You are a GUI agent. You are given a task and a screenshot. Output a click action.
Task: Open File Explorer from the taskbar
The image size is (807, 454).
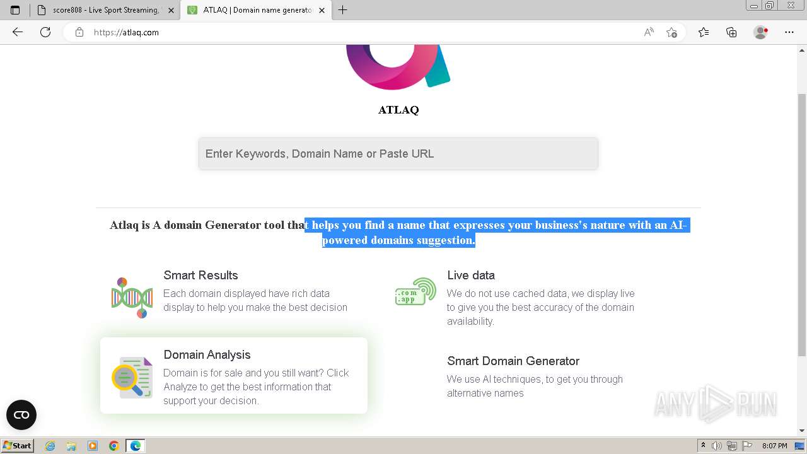click(71, 446)
